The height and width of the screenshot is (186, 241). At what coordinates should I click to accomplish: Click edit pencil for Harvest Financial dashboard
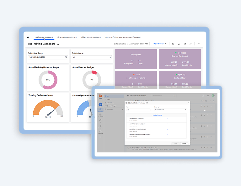pyautogui.click(x=204, y=148)
